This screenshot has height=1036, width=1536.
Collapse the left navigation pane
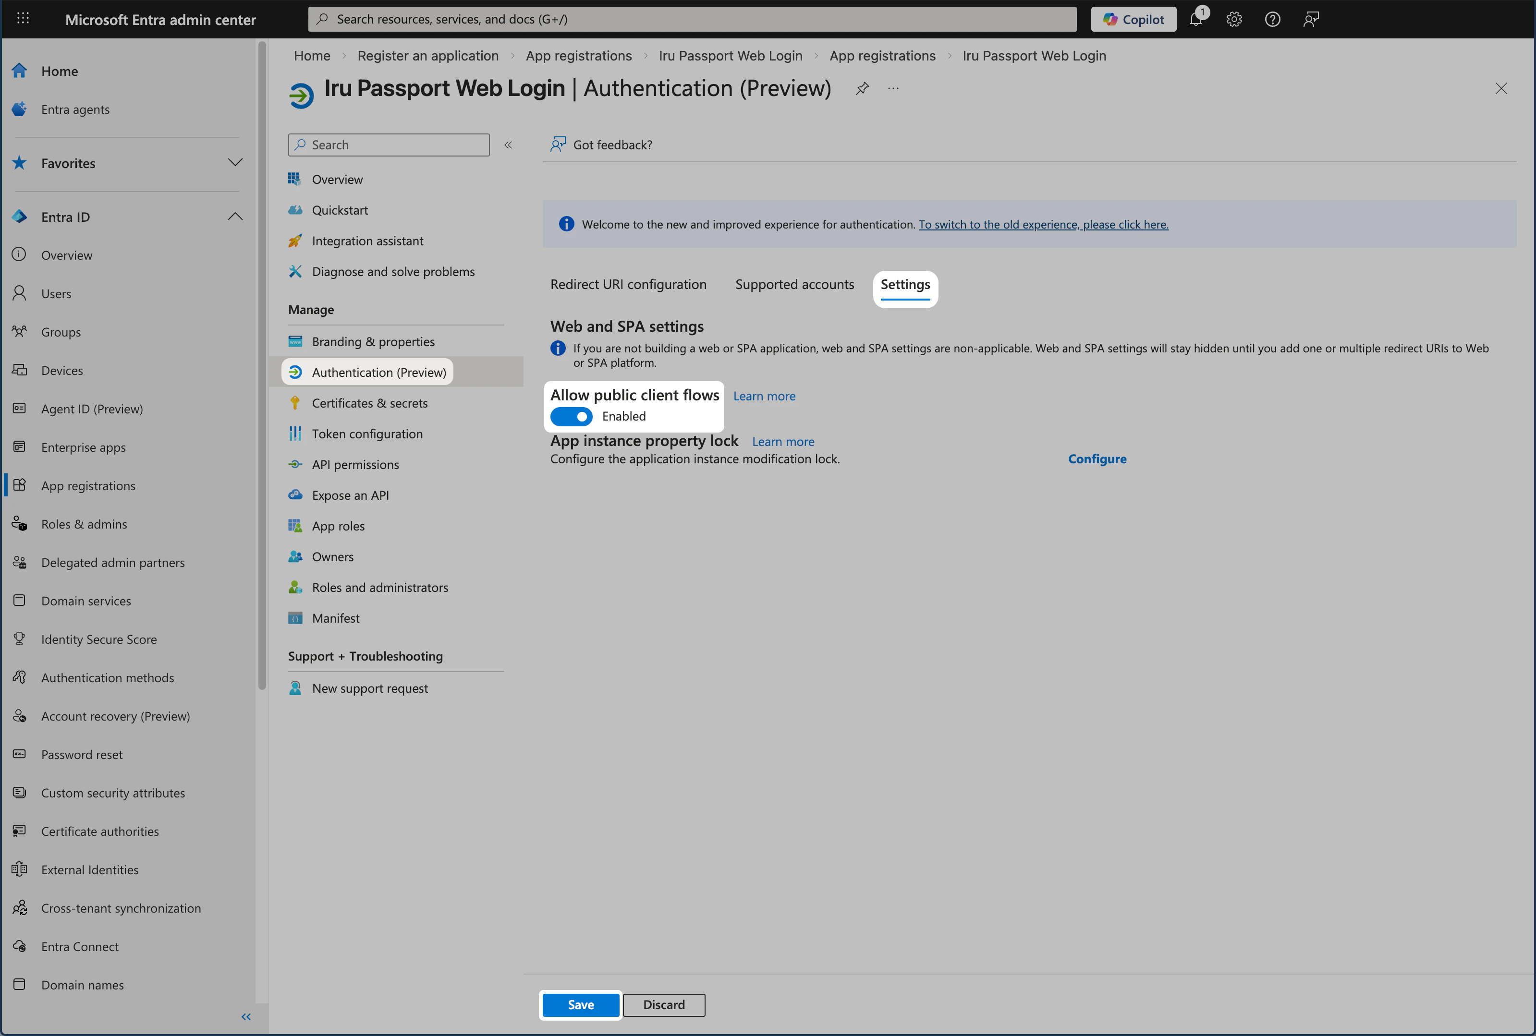point(246,1017)
